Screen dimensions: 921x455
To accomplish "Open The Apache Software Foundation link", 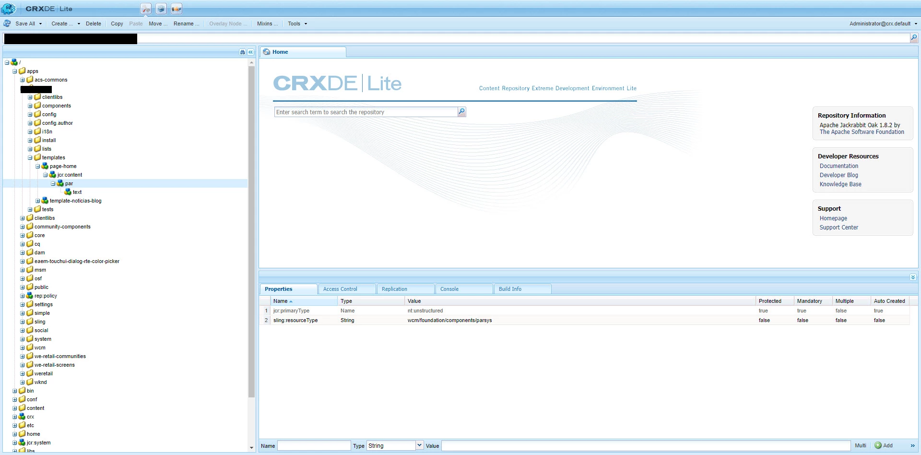I will 862,132.
